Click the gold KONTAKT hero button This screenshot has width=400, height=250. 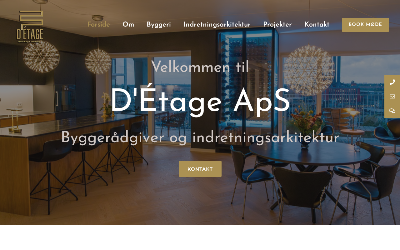pyautogui.click(x=200, y=169)
